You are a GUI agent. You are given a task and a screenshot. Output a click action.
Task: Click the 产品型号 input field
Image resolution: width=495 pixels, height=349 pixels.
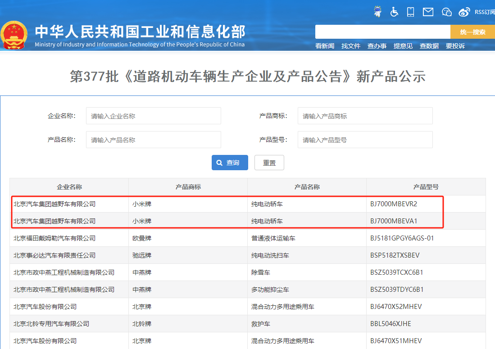(365, 140)
